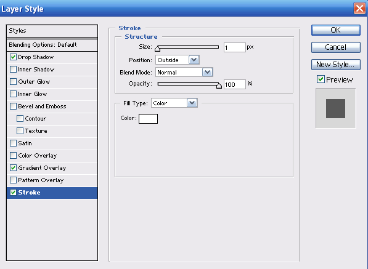Click the Size slider handle
Screen dimensions: 368x269
(157, 49)
